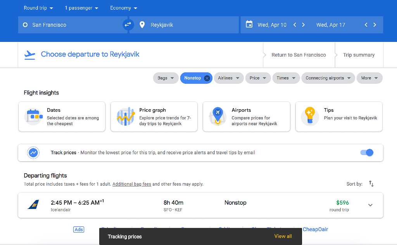Select the Choose departure to Reykjavik step
This screenshot has height=245, width=397.
click(x=90, y=54)
